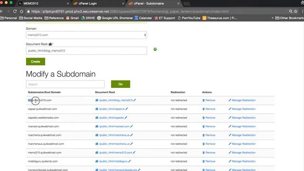Click the memo310.quikwebhost.com cell
The width and height of the screenshot is (304, 171).
(45, 152)
